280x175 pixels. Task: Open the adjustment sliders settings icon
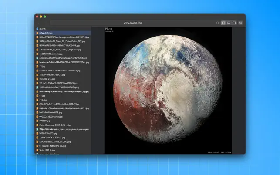[x=240, y=23]
